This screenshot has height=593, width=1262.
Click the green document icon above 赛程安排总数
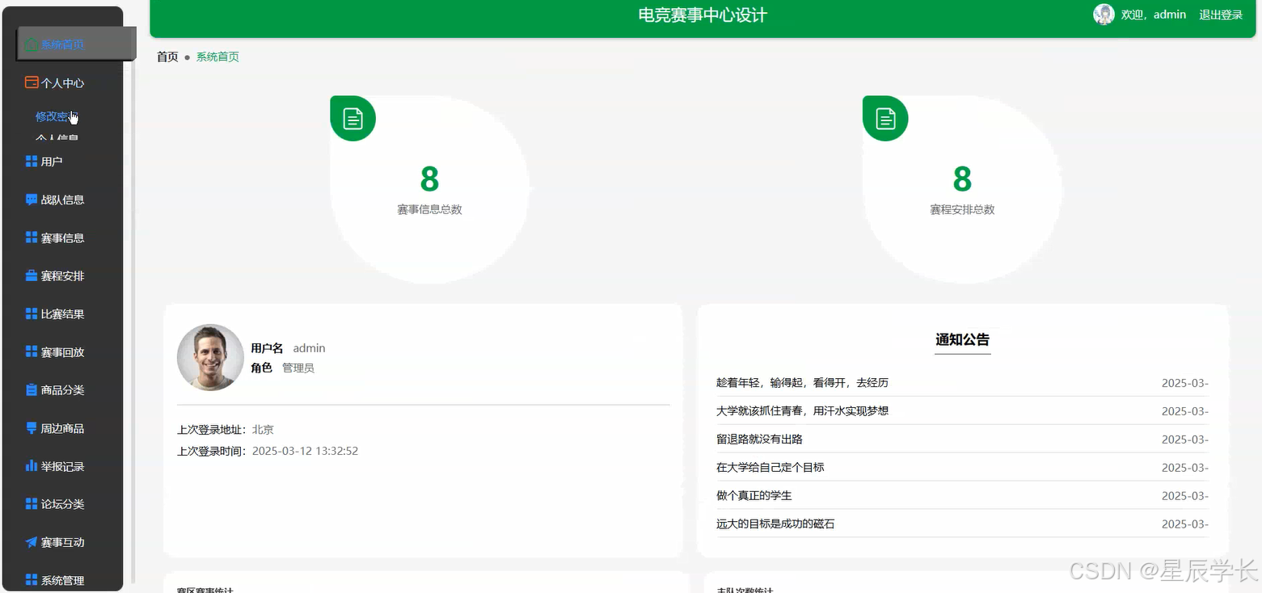(884, 118)
